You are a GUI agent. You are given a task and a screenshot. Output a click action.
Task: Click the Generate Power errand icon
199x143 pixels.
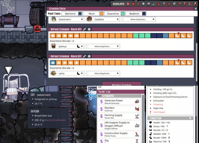click(x=137, y=101)
